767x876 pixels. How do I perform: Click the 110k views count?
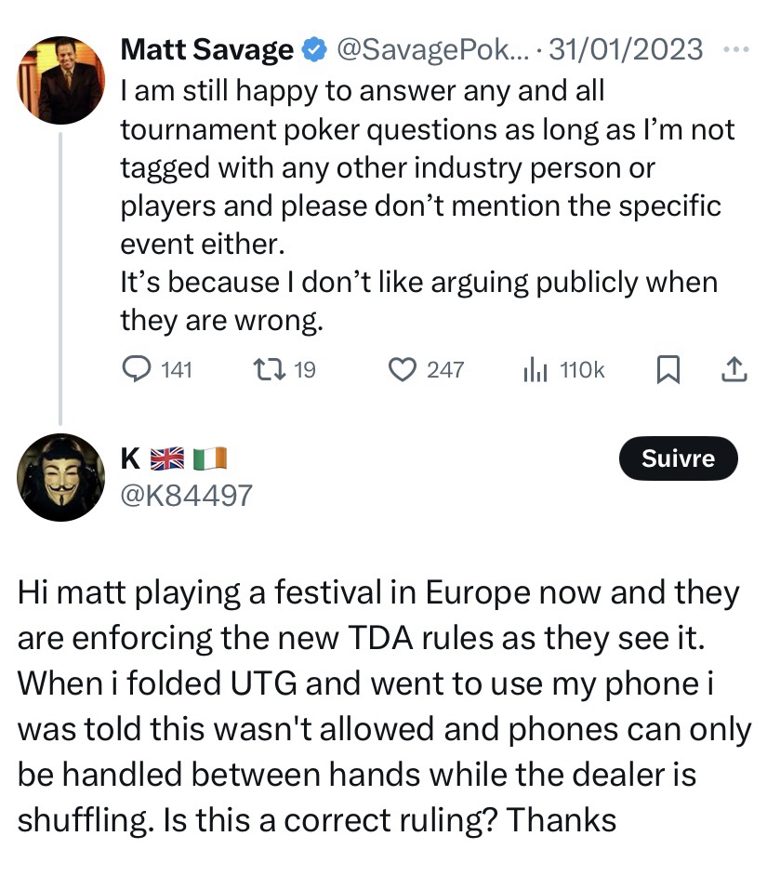(583, 370)
